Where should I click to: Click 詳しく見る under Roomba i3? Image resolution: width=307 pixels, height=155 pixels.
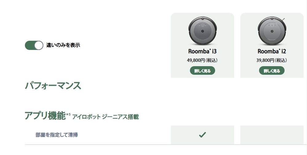(x=203, y=71)
